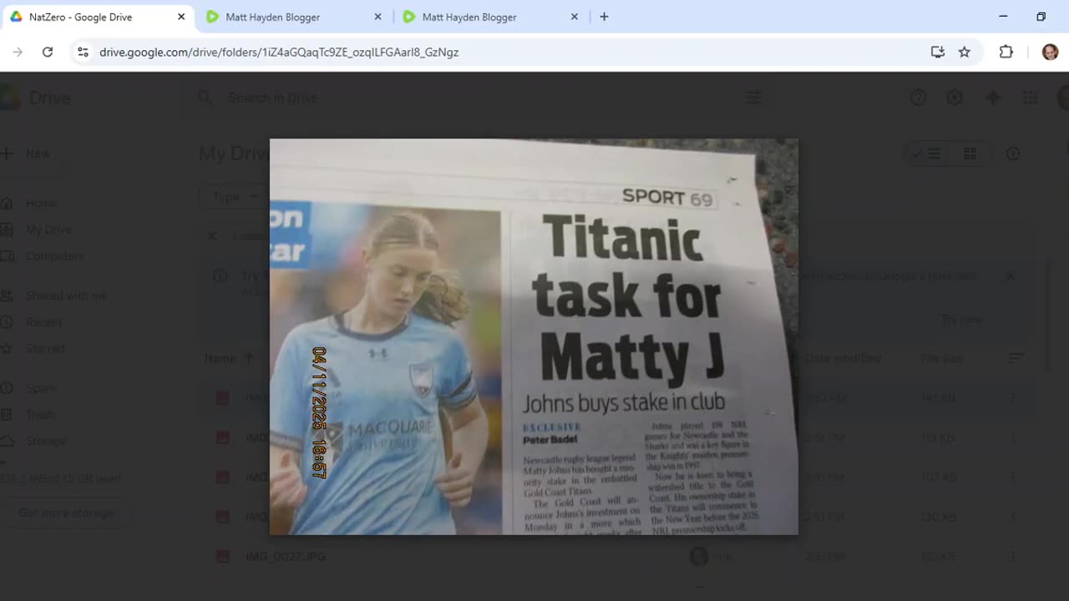Expand the Type filter dropdown
1069x601 pixels.
click(234, 197)
